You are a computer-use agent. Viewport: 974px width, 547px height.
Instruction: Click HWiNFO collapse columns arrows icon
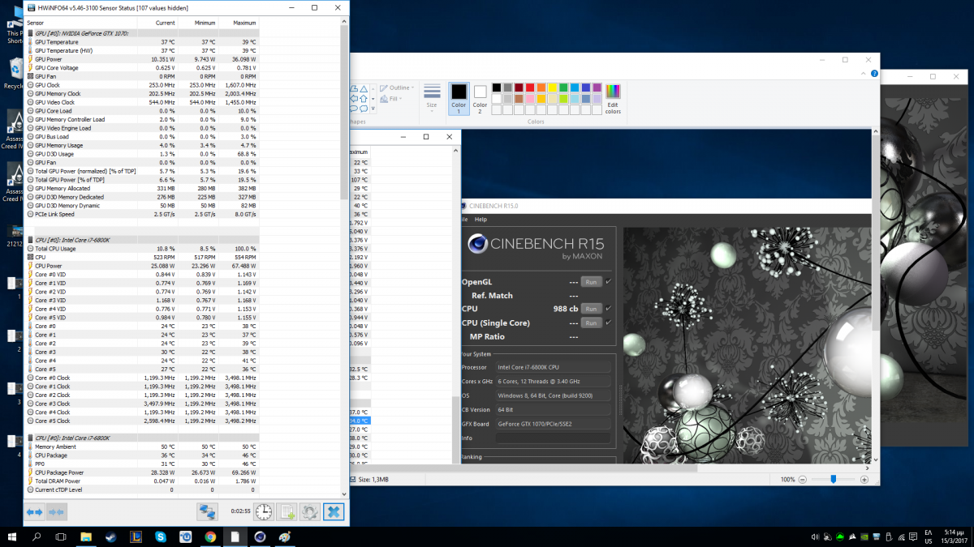click(x=56, y=512)
